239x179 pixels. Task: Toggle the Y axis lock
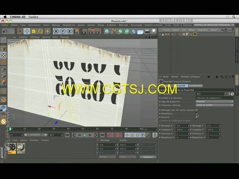click(x=63, y=31)
